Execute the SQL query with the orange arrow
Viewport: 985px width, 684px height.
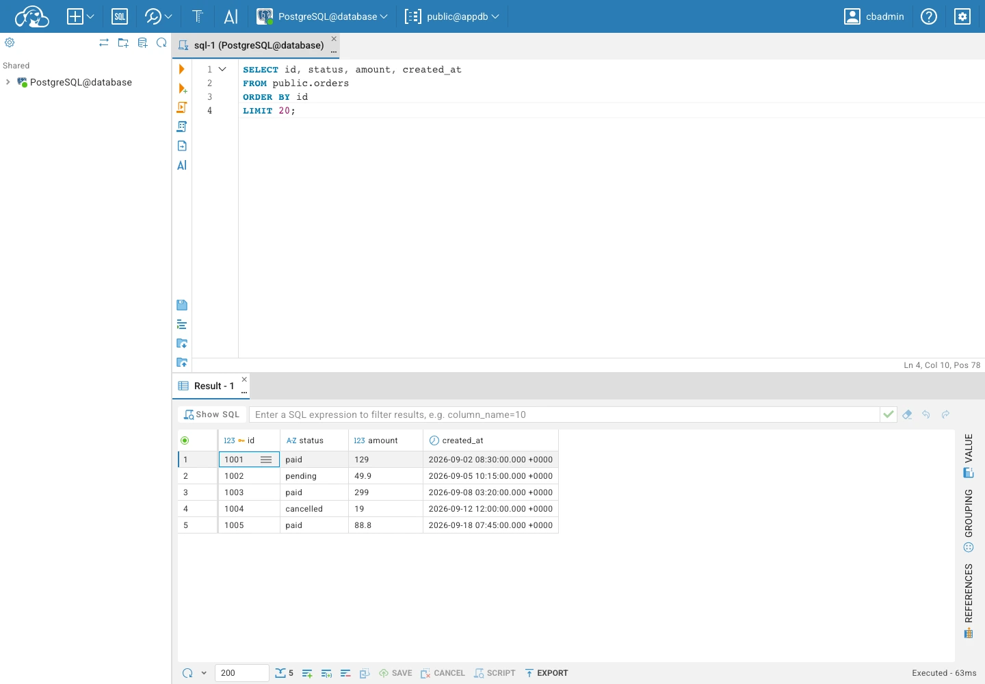[x=182, y=69]
